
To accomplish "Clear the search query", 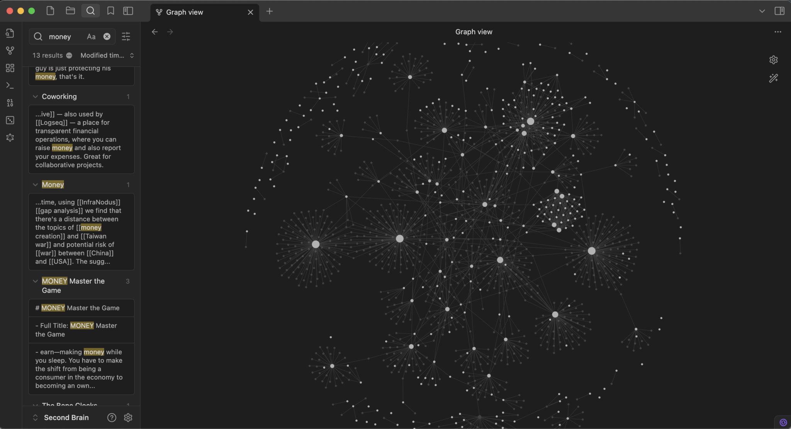I will click(107, 36).
